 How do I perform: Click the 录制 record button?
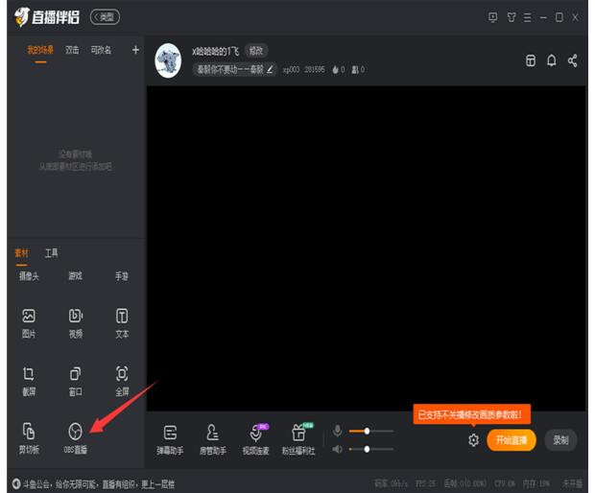(x=560, y=440)
